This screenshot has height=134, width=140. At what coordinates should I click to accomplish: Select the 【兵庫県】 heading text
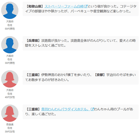coord(33,41)
